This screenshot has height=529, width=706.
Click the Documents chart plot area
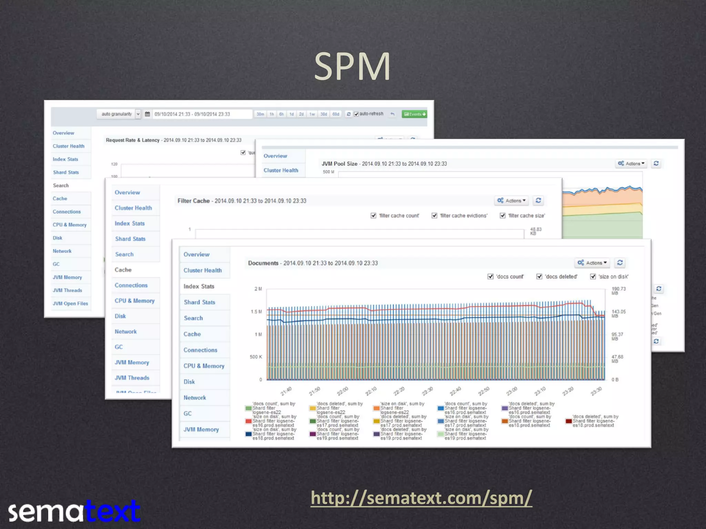pos(436,334)
